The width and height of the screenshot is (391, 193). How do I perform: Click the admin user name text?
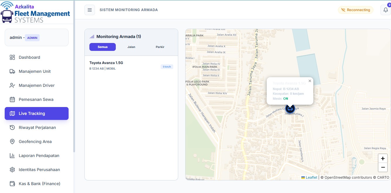point(16,37)
